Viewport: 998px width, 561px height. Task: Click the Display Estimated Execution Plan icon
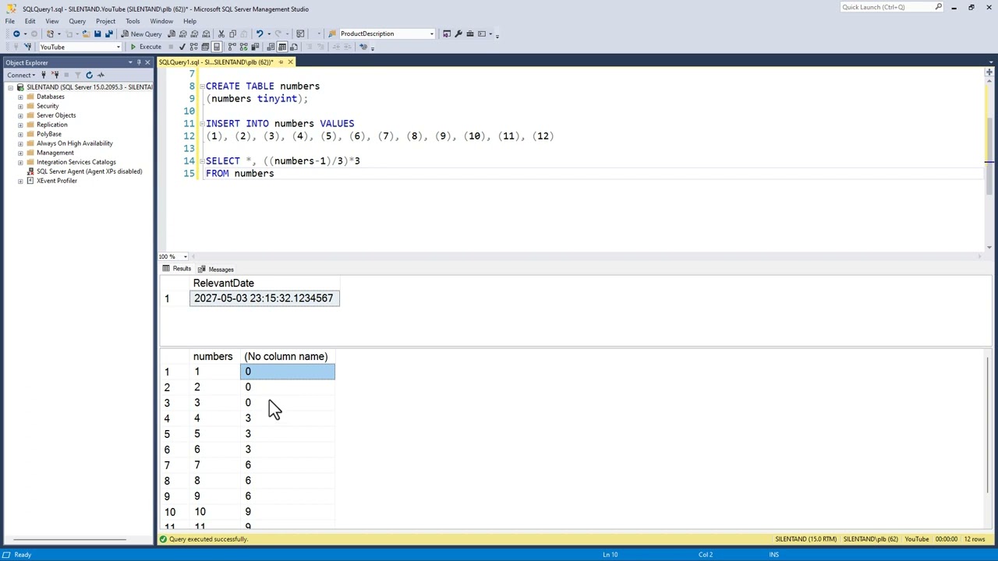(x=193, y=47)
